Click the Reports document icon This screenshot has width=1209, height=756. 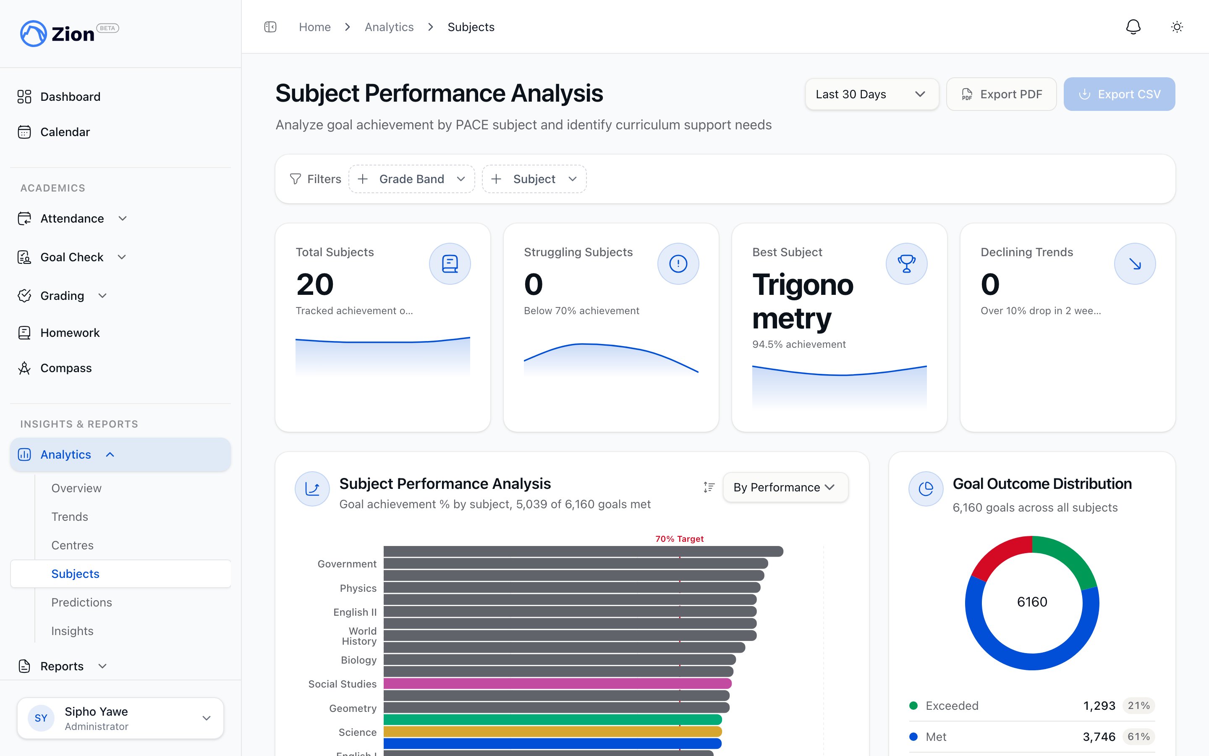[24, 666]
